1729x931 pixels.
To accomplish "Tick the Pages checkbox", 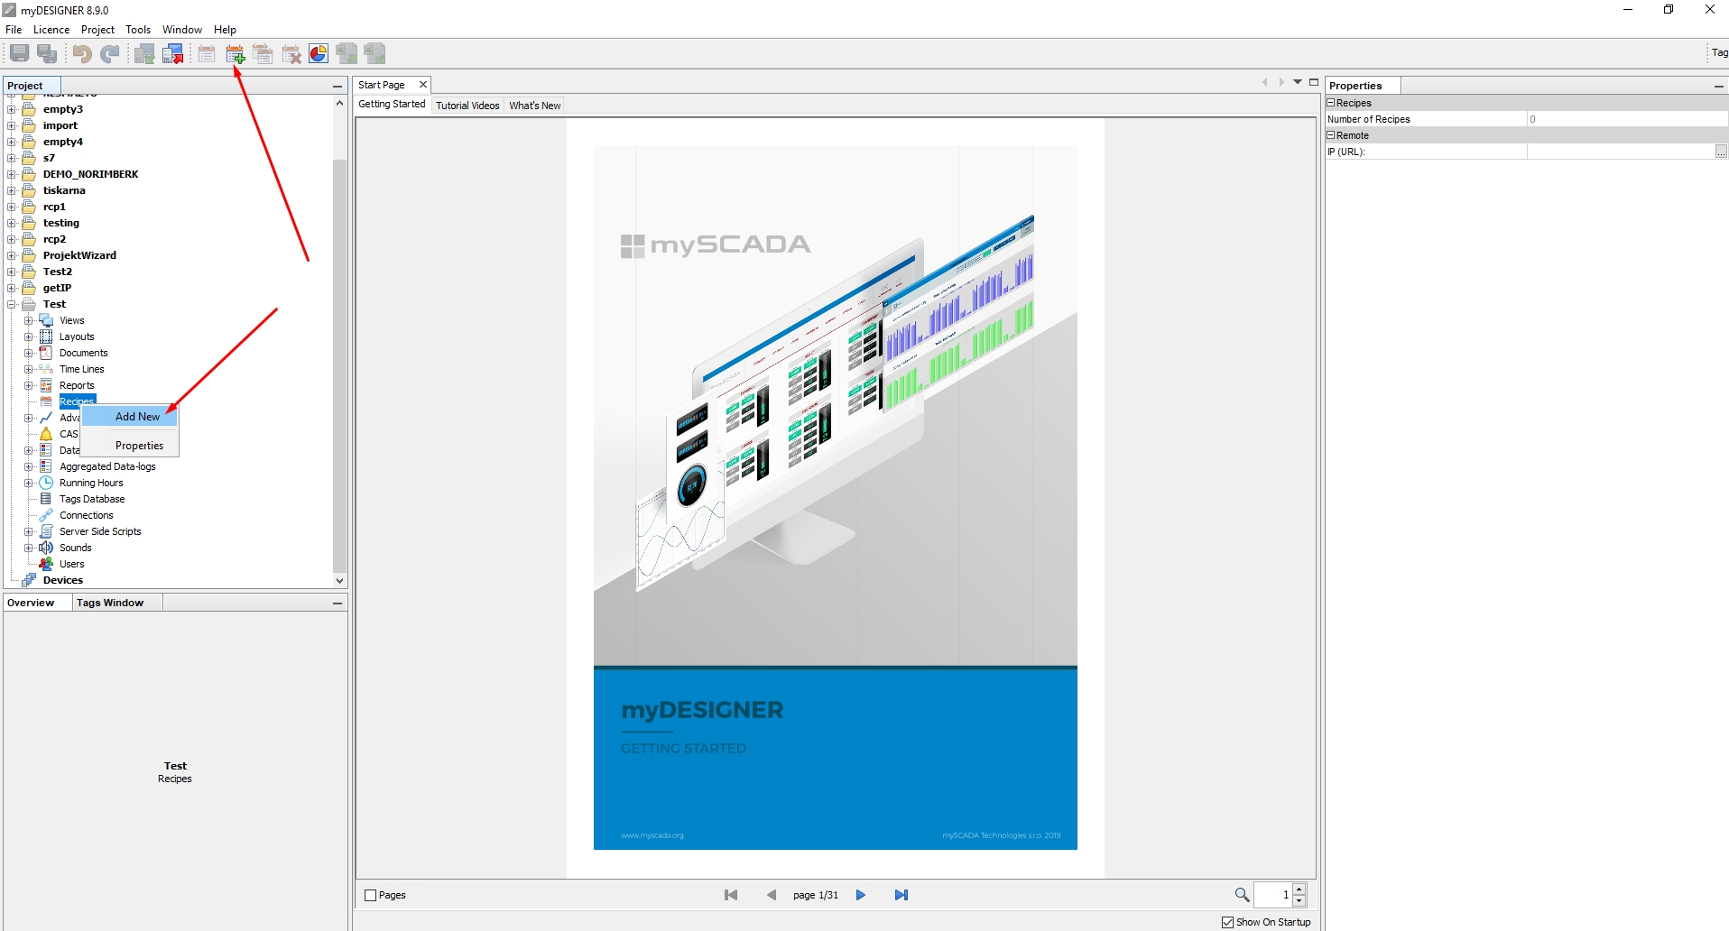I will click(x=370, y=895).
